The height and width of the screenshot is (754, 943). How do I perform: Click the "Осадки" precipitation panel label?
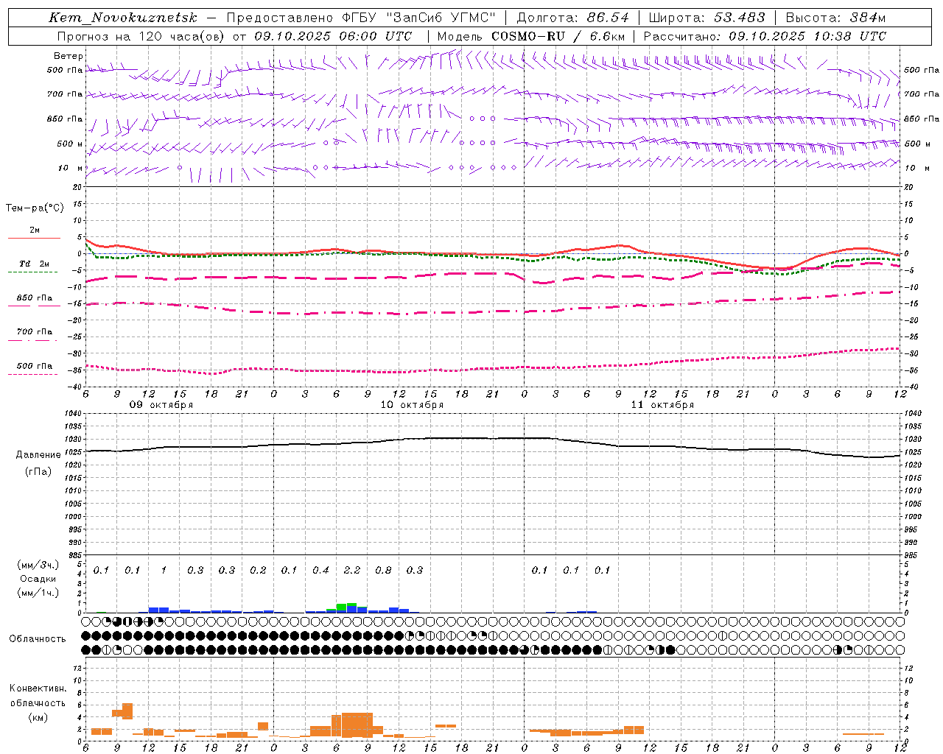tap(38, 579)
